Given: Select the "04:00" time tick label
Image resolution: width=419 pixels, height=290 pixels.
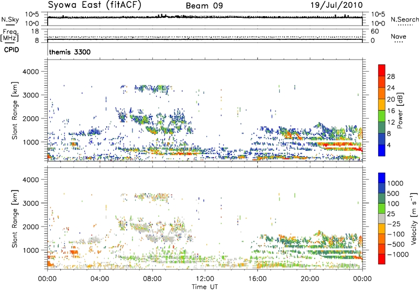Looking at the screenshot, I should click(x=100, y=279).
